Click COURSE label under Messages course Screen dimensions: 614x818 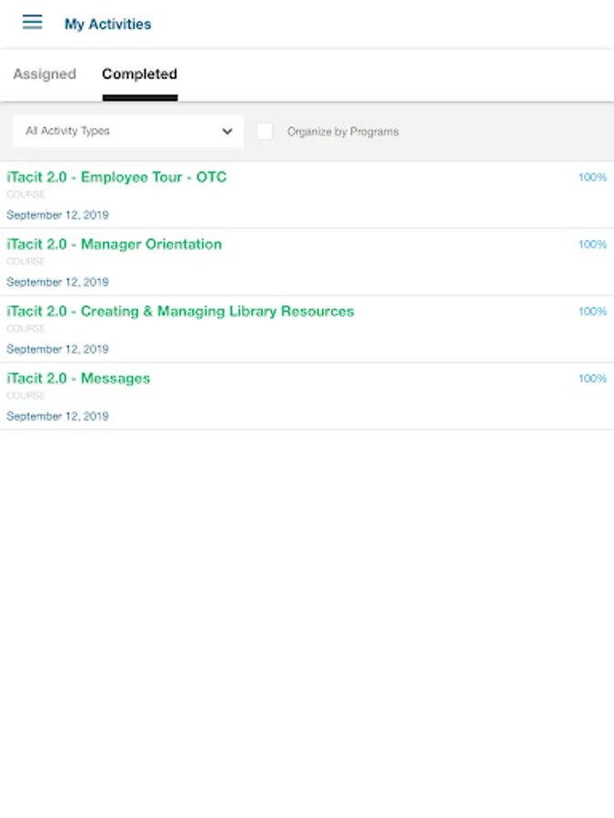(x=25, y=395)
